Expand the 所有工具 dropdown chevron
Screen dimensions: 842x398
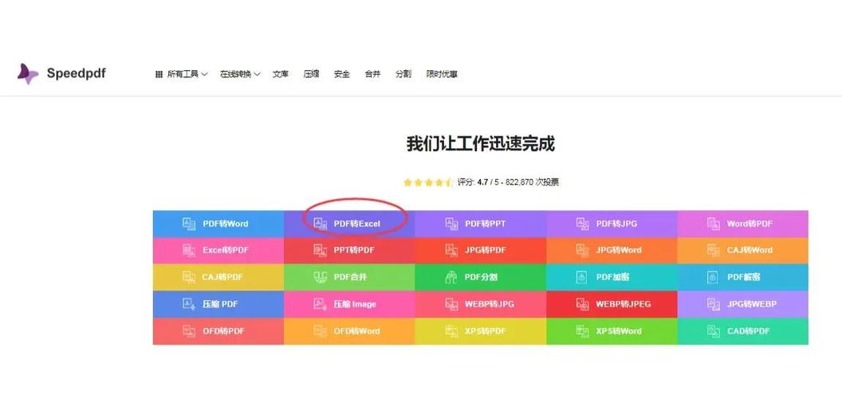204,75
